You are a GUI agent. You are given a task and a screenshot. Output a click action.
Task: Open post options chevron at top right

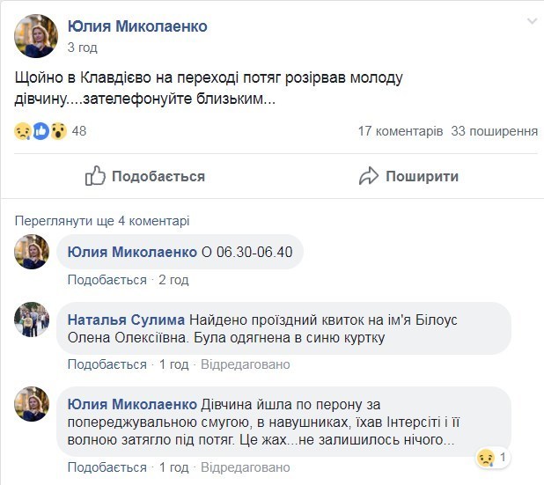pyautogui.click(x=532, y=20)
